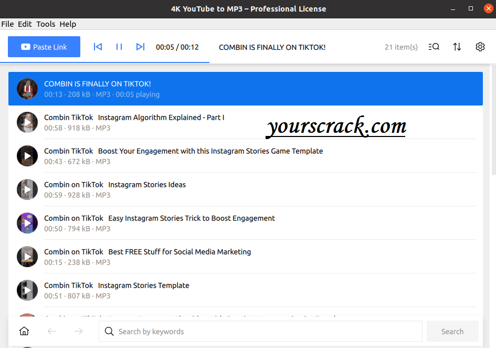Click the magnifier icon in search field
496x348 pixels.
109,331
